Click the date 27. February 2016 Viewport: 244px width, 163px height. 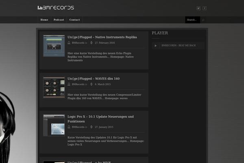pyautogui.click(x=105, y=43)
